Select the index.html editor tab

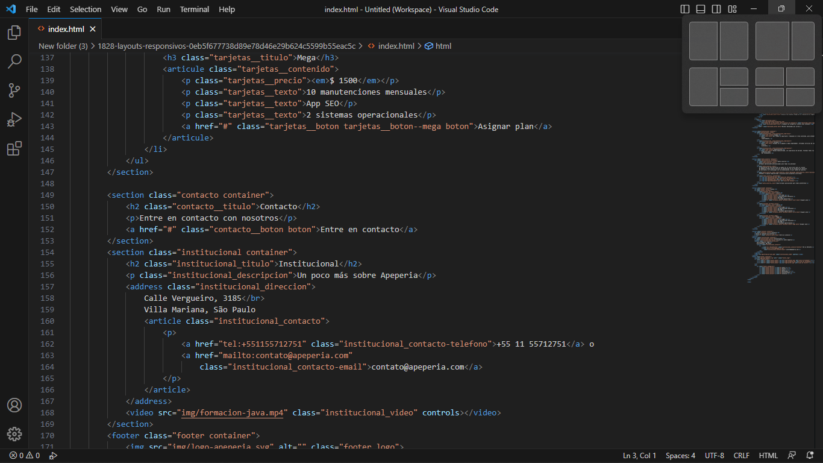[66, 29]
